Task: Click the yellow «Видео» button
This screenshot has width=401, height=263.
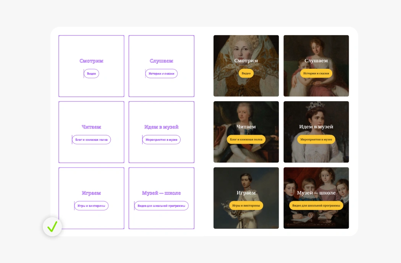Action: (246, 73)
